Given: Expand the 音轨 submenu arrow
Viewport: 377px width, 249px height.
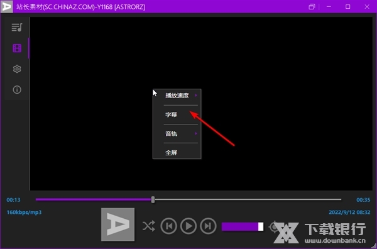Looking at the screenshot, I should (196, 133).
